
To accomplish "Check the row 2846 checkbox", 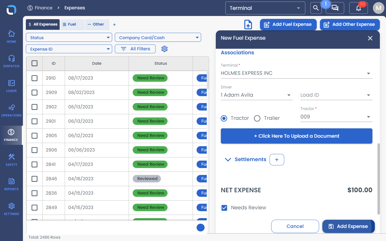I will [34, 179].
